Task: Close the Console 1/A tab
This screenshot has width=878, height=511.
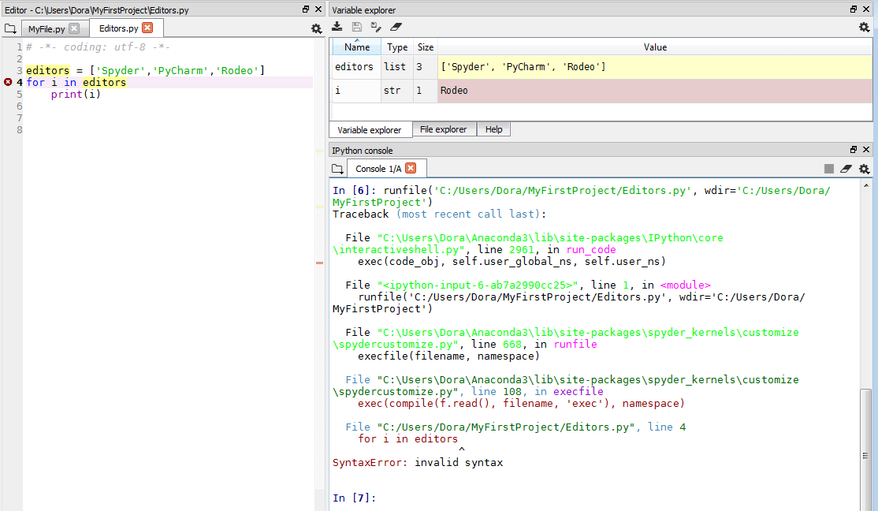Action: click(411, 168)
